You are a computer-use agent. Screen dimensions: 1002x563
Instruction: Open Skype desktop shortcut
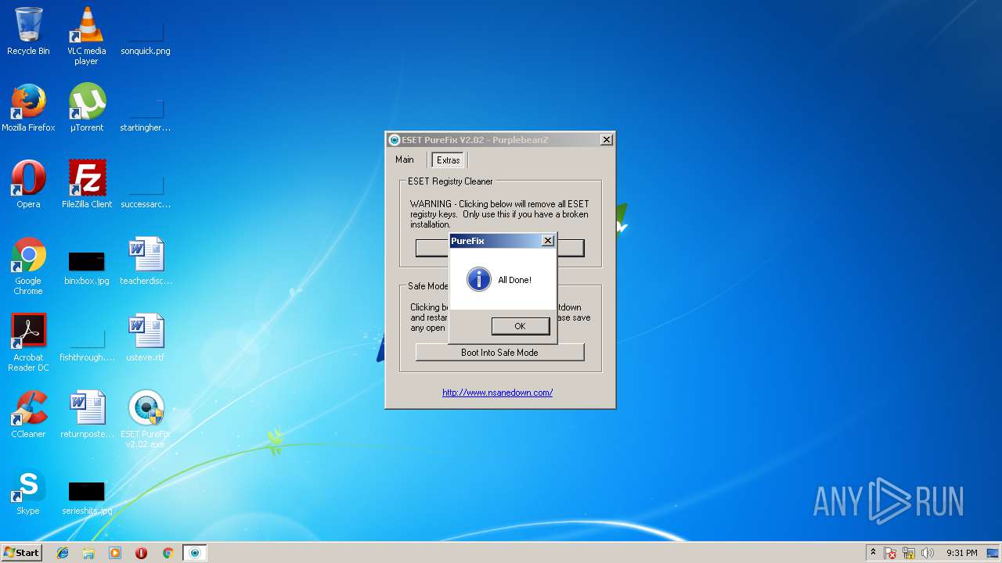(28, 491)
